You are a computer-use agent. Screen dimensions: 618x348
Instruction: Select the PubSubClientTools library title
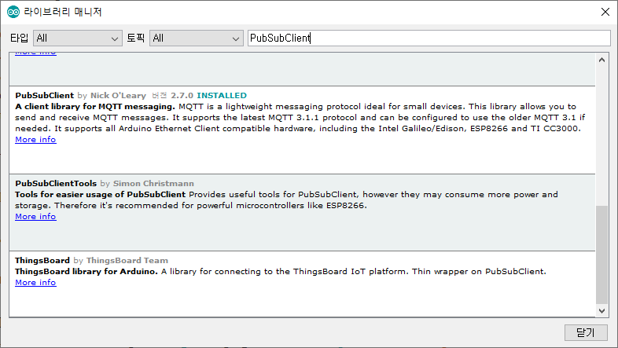[x=56, y=184]
